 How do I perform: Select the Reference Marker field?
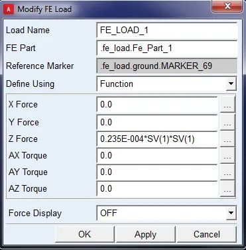pyautogui.click(x=167, y=66)
